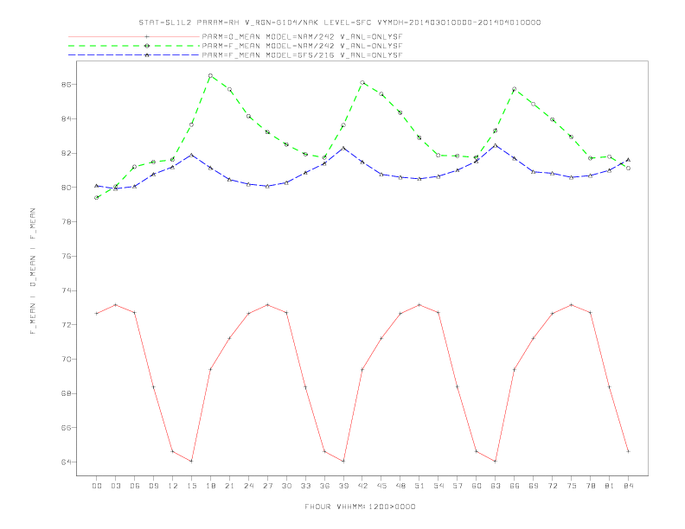The width and height of the screenshot is (685, 529).
Task: Click the x-axis tick label 81
Action: click(610, 486)
